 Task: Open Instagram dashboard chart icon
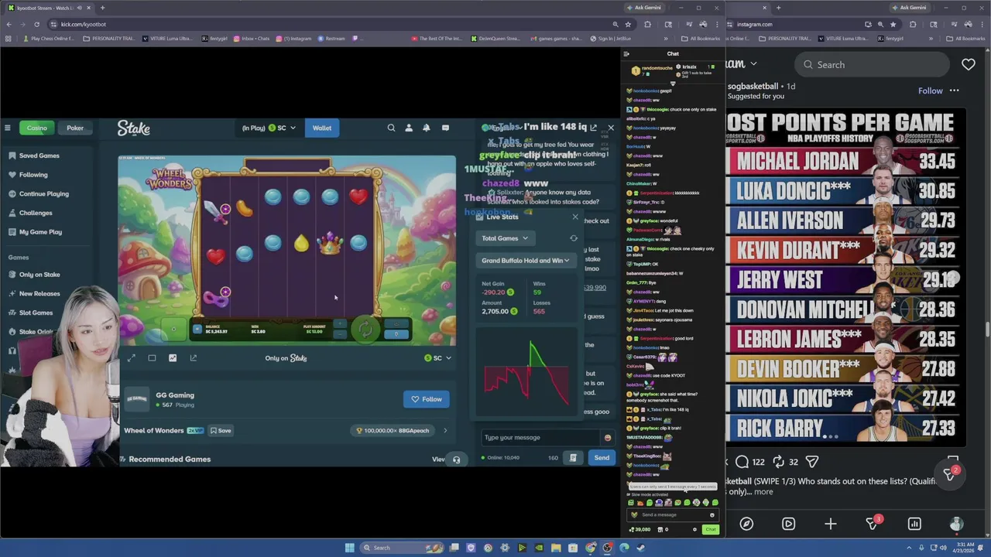(914, 524)
